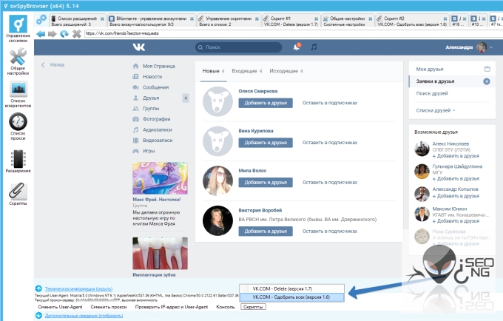The image size is (503, 321).
Task: Open the VK music note icon
Action: (314, 47)
